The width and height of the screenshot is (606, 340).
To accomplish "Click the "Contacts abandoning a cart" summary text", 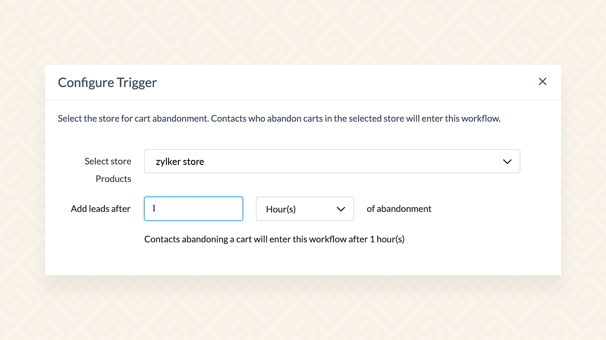I will [274, 239].
